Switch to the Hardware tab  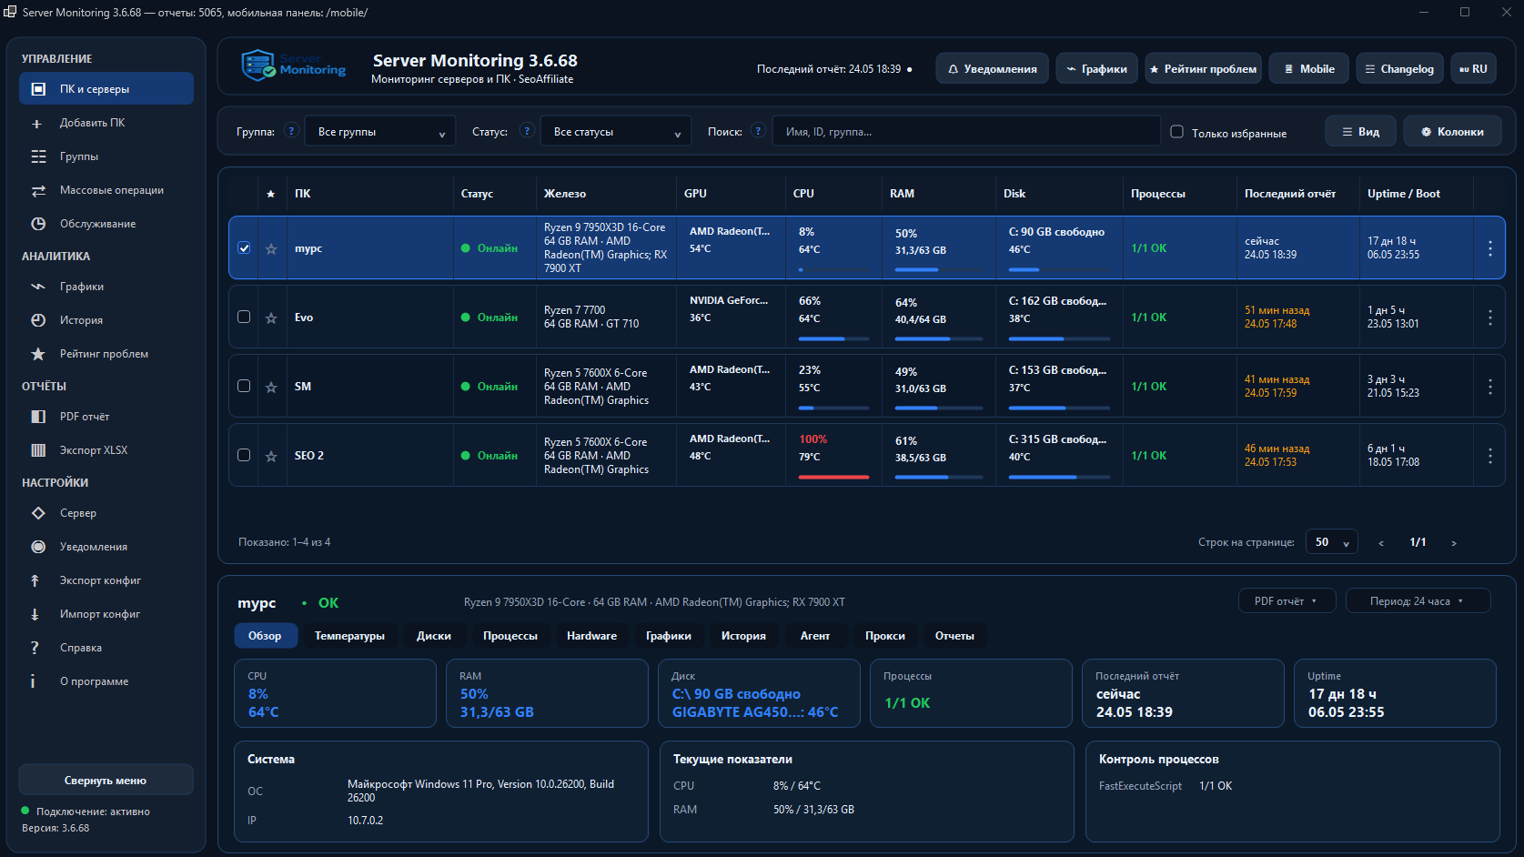coord(591,636)
